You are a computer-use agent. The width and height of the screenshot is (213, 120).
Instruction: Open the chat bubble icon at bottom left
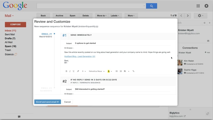[19, 117]
